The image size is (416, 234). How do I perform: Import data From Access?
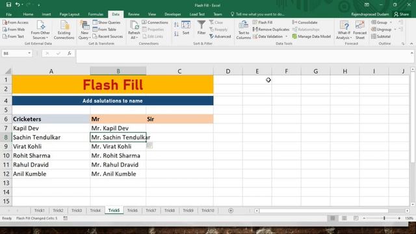click(16, 23)
